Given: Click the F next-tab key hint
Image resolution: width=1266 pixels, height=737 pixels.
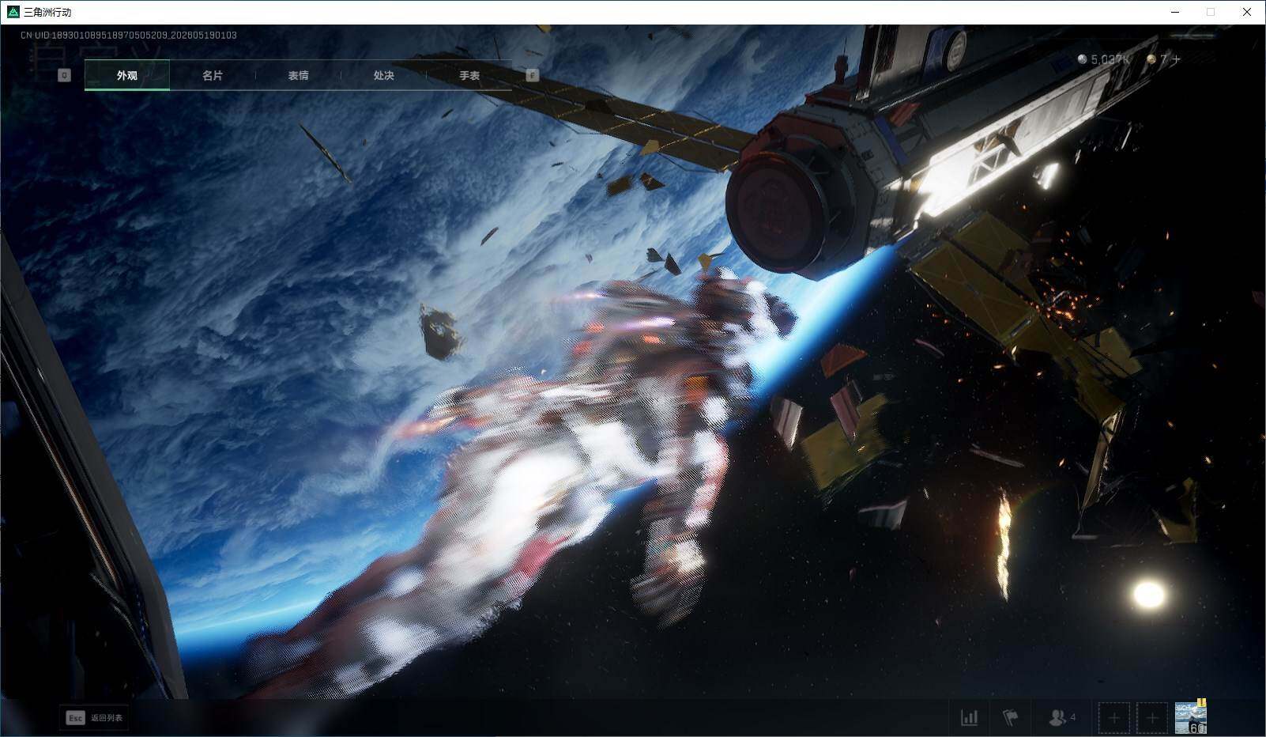Looking at the screenshot, I should (533, 75).
